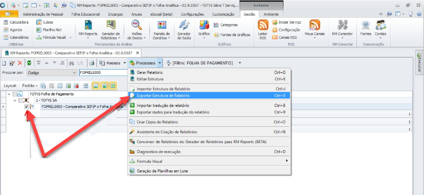The height and width of the screenshot is (195, 424).
Task: Collapse the TOTVS Folha de Pagamento tree node
Action: [x=9, y=94]
